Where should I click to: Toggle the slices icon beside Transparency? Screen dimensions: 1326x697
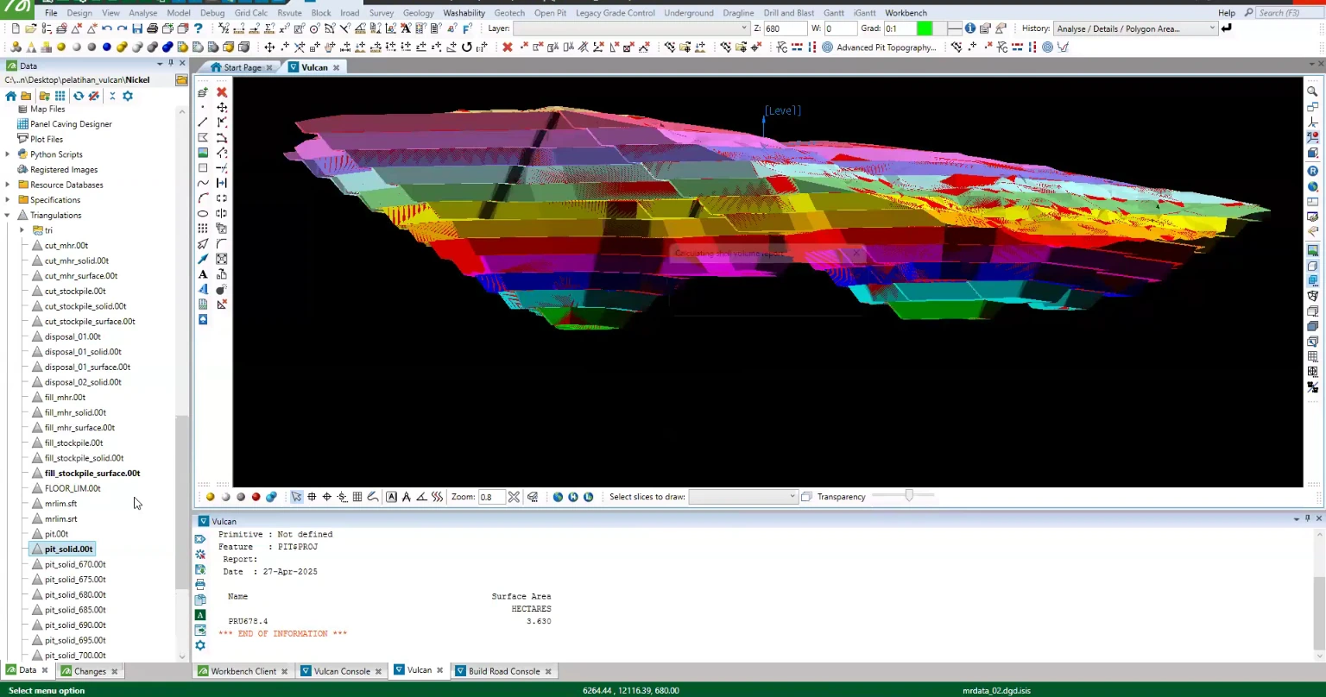806,497
